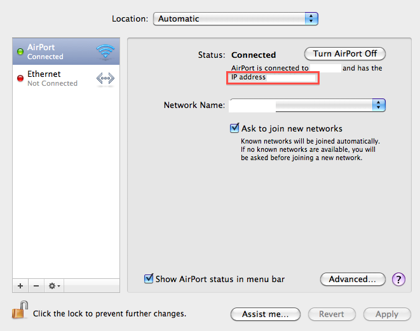Select the Ethernet service in the sidebar
The image size is (420, 331).
click(x=66, y=78)
